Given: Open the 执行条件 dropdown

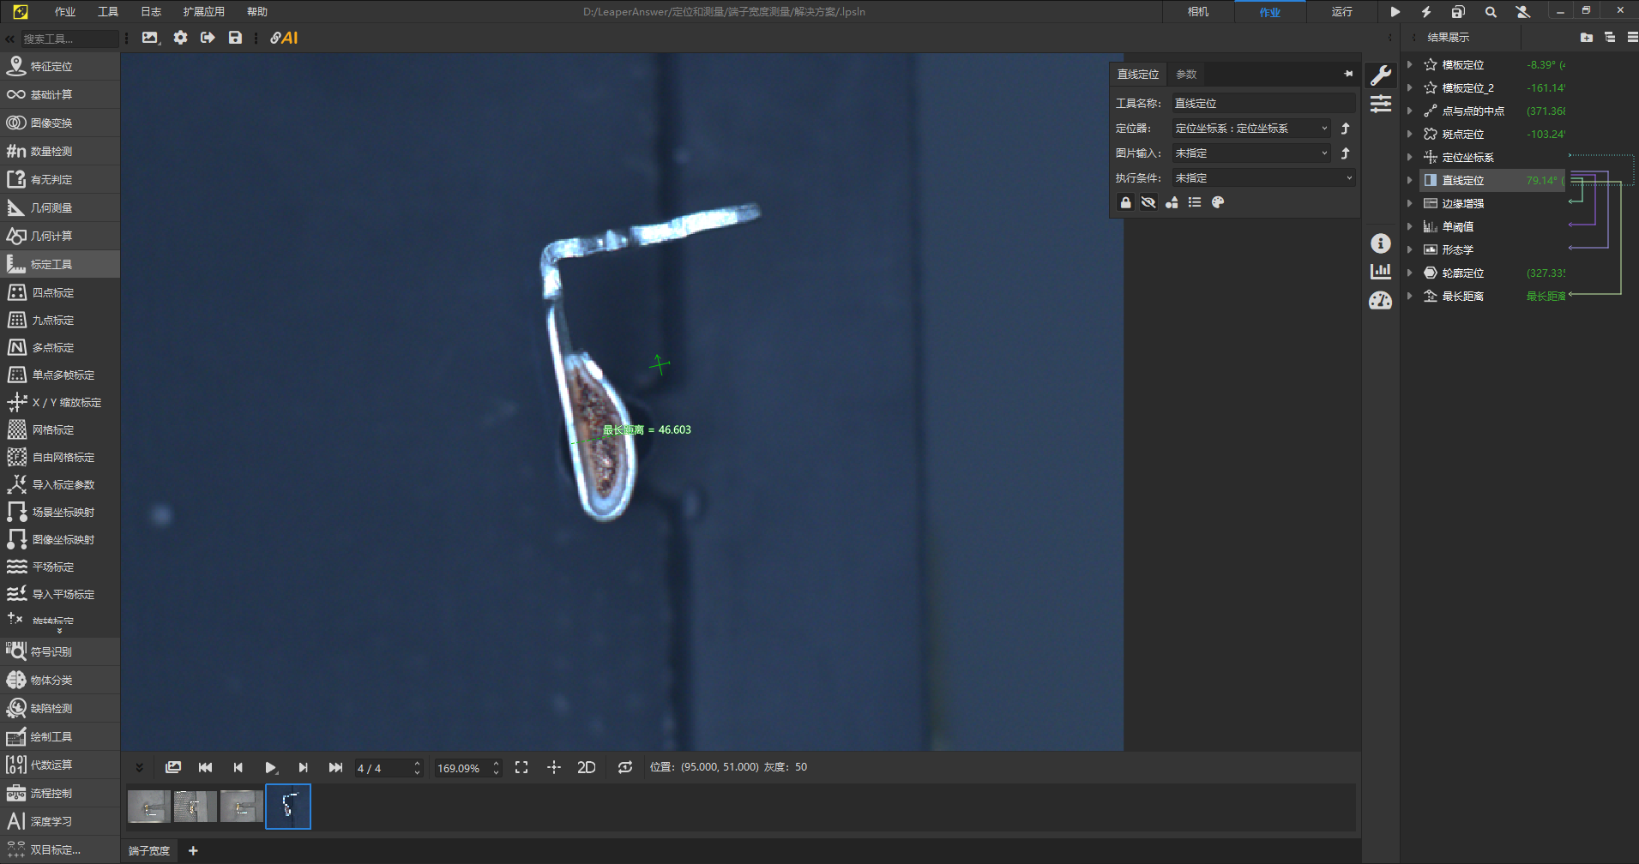Looking at the screenshot, I should pyautogui.click(x=1262, y=178).
